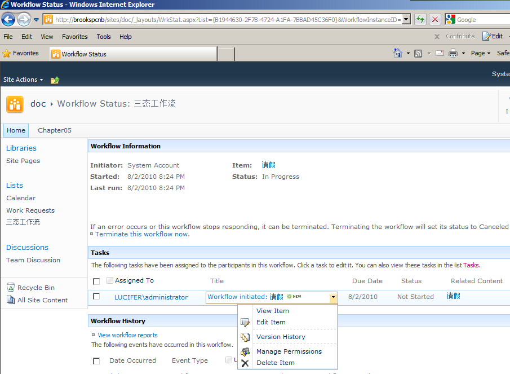This screenshot has height=374, width=510.
Task: Open the Workflow initiated: 请假 task title
Action: pyautogui.click(x=245, y=297)
